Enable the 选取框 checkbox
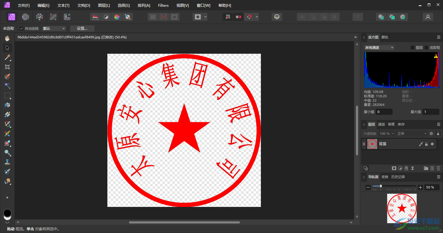 click(426, 48)
